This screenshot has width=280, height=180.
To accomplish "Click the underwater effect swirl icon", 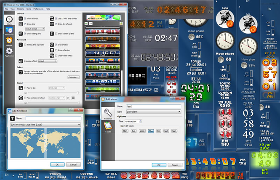I will point(52,56).
